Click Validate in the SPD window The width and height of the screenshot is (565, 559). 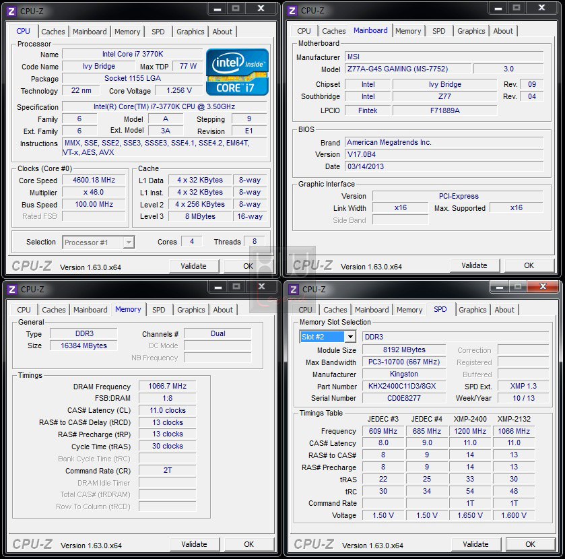tap(476, 544)
